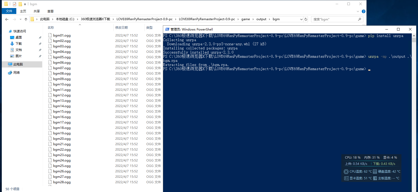Image resolution: width=418 pixels, height=192 pixels.
Task: Click 硬盘温度 reading in monitor widget
Action: pos(387,171)
